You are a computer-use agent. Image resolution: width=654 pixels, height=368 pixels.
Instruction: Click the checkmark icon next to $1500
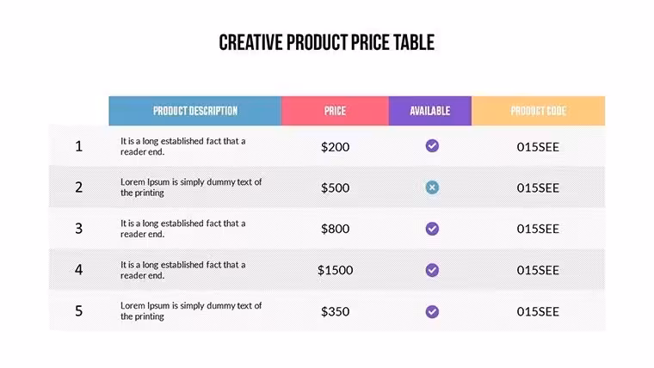point(432,270)
